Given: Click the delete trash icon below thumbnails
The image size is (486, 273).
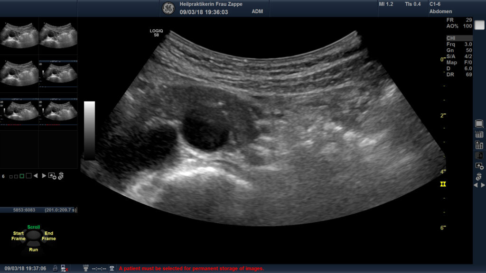Looking at the screenshot, I should point(61,176).
